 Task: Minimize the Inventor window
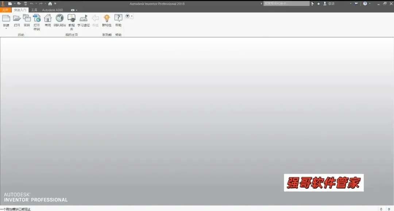(x=378, y=4)
